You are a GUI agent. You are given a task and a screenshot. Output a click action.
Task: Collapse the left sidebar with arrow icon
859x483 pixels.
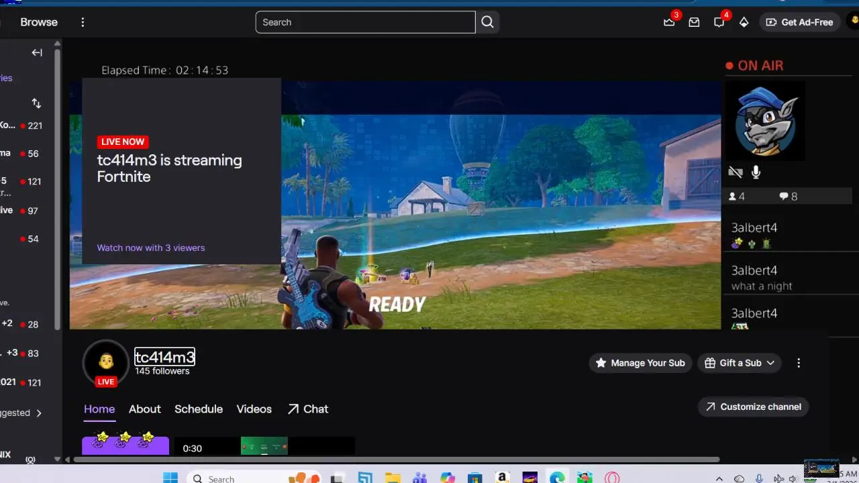(37, 52)
